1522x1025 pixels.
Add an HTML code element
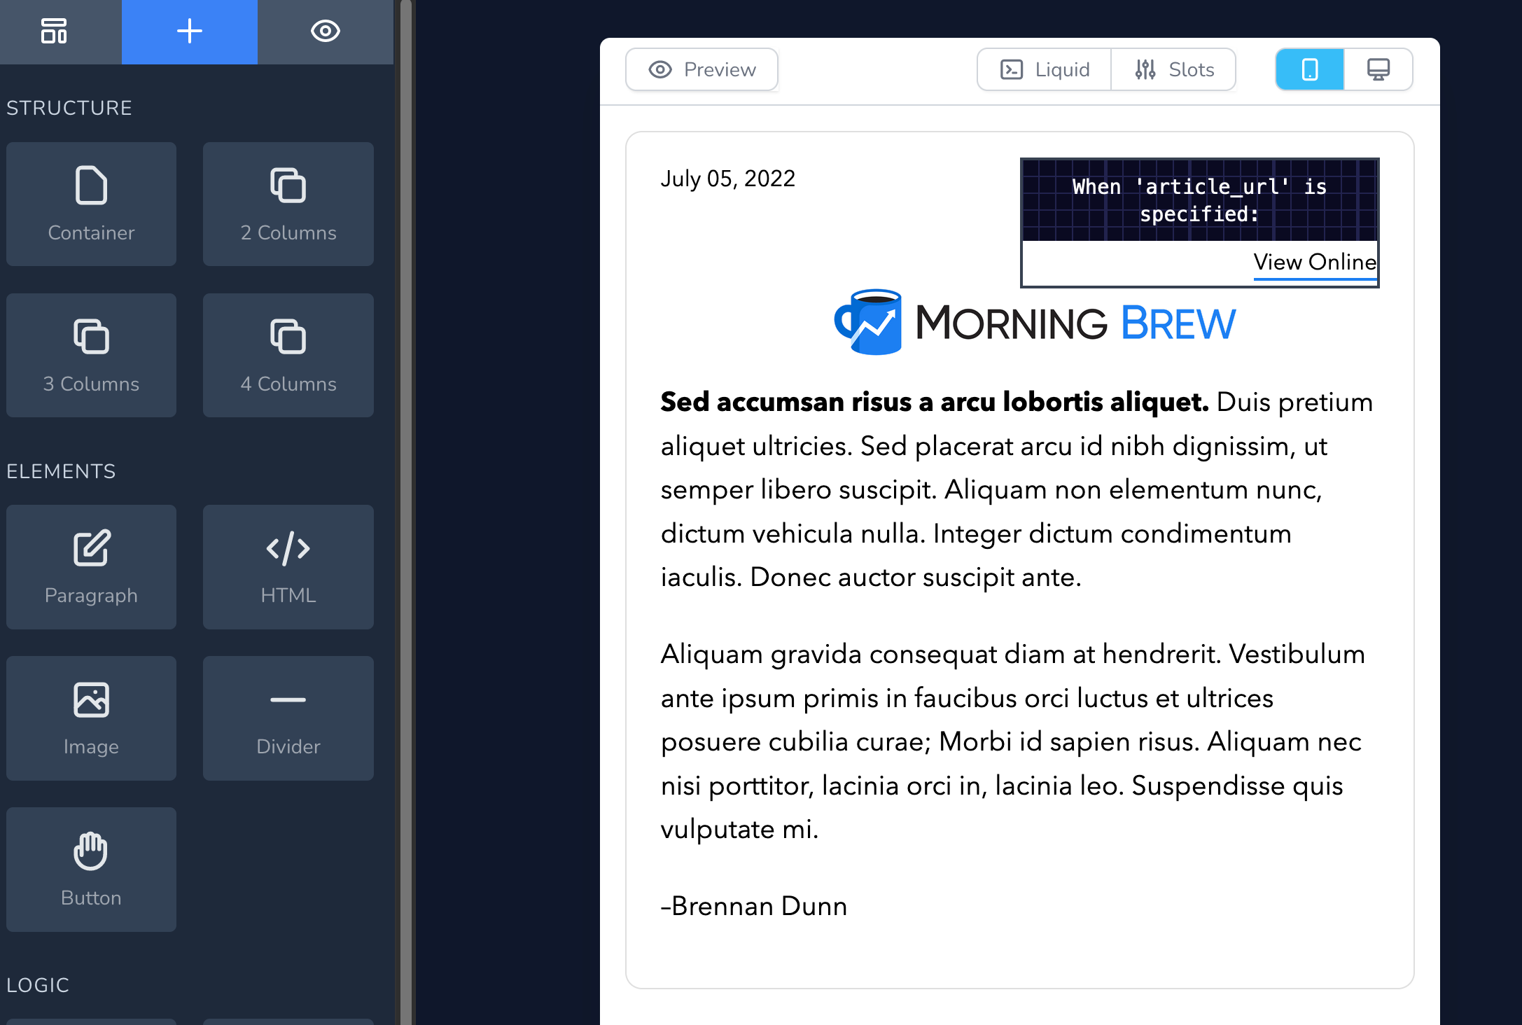288,566
